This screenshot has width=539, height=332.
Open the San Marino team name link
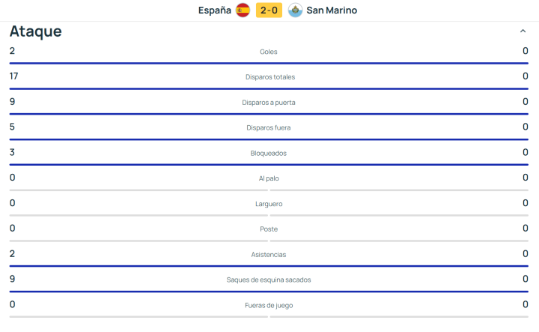click(332, 10)
